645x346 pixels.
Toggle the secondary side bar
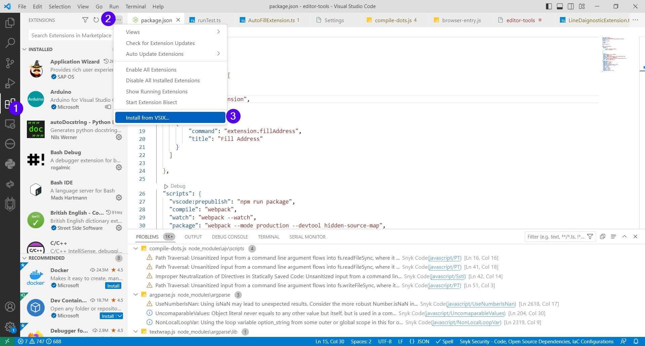(x=571, y=6)
